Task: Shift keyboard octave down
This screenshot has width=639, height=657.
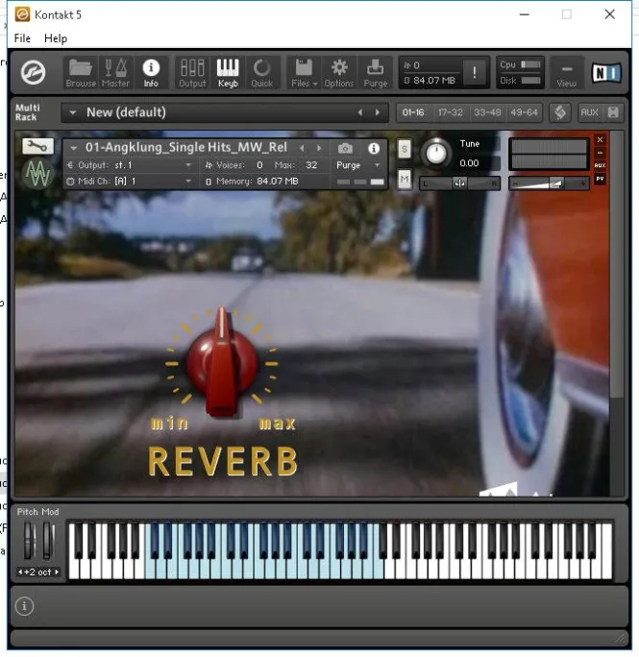Action: 20,572
